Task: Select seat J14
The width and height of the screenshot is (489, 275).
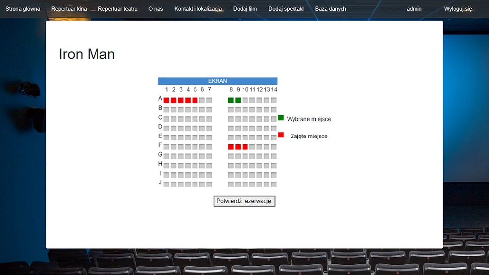Action: point(274,184)
